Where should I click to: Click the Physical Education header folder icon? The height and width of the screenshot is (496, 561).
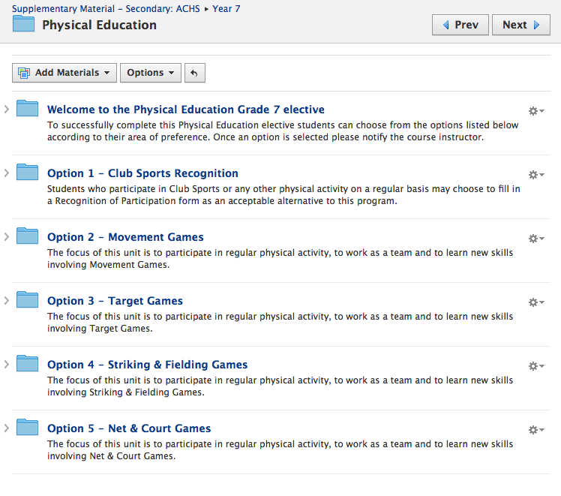23,23
